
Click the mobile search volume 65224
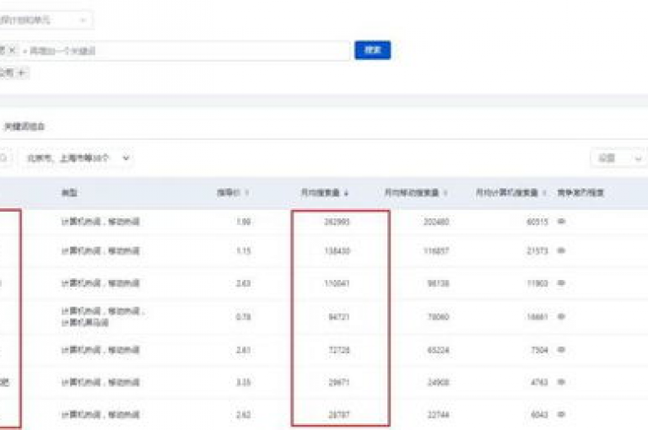point(438,350)
